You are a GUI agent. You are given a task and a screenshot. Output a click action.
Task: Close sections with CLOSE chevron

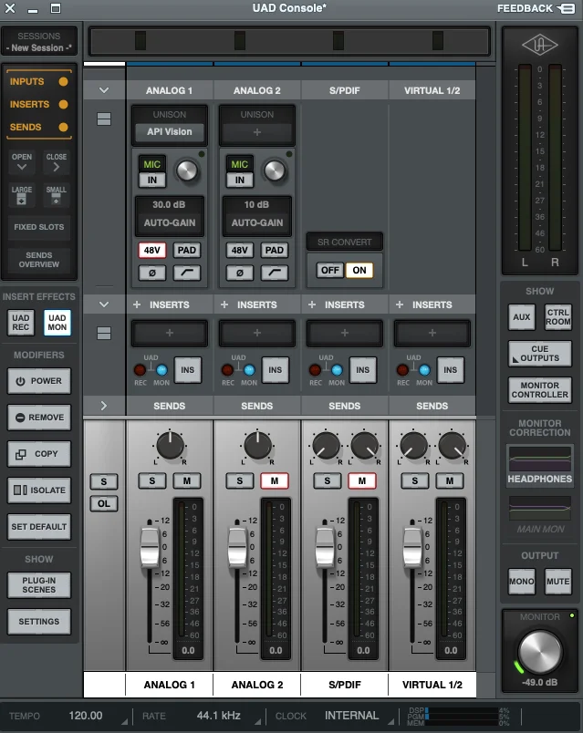click(57, 161)
